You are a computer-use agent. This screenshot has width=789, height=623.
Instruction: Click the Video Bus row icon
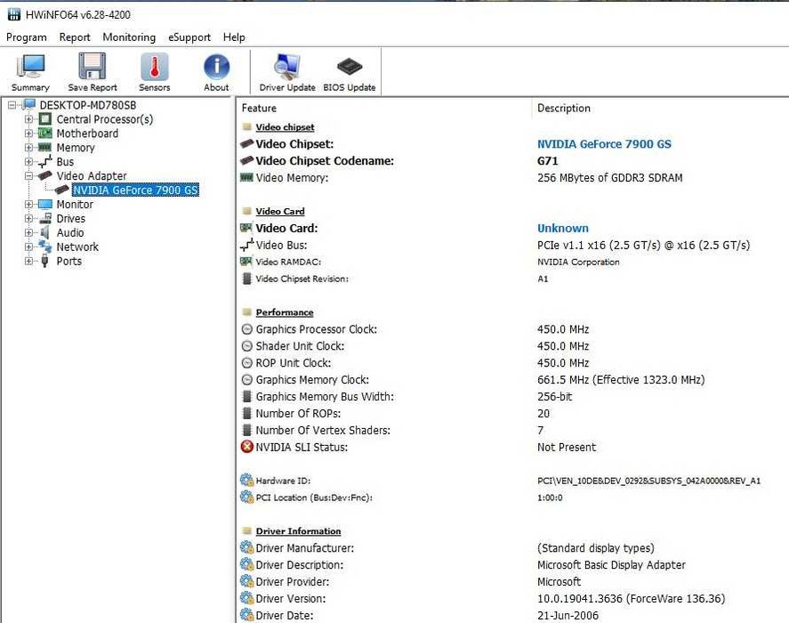pos(247,245)
